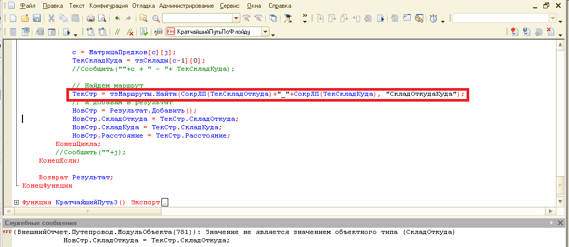Screen dimensions: 569x247
Task: Click the code line НовСтр = Результат.Добавить()
Action: point(134,111)
